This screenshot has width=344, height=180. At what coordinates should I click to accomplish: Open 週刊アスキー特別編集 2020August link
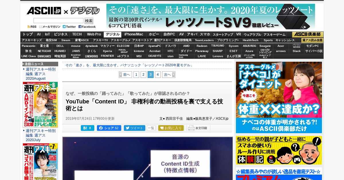(40, 74)
